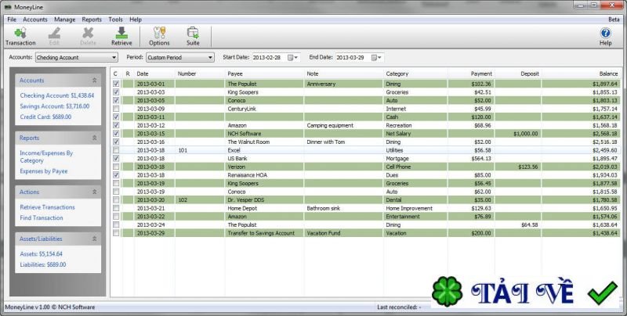Open Start Date calendar picker icon
This screenshot has width=627, height=316.
pyautogui.click(x=293, y=57)
